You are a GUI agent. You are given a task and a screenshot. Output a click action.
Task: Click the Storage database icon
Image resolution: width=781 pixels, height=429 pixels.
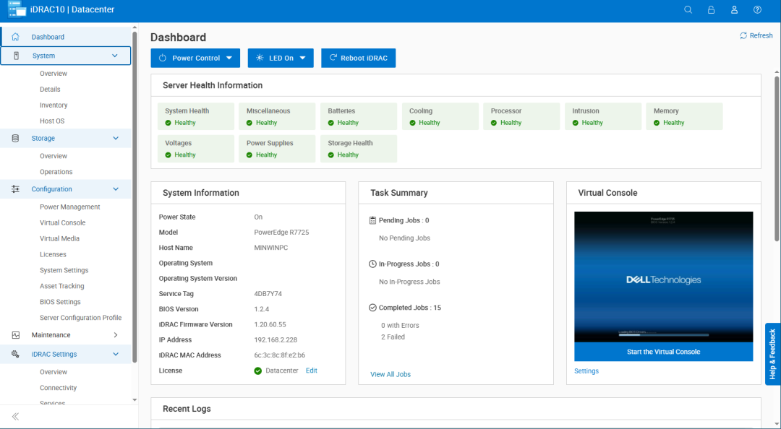(15, 138)
